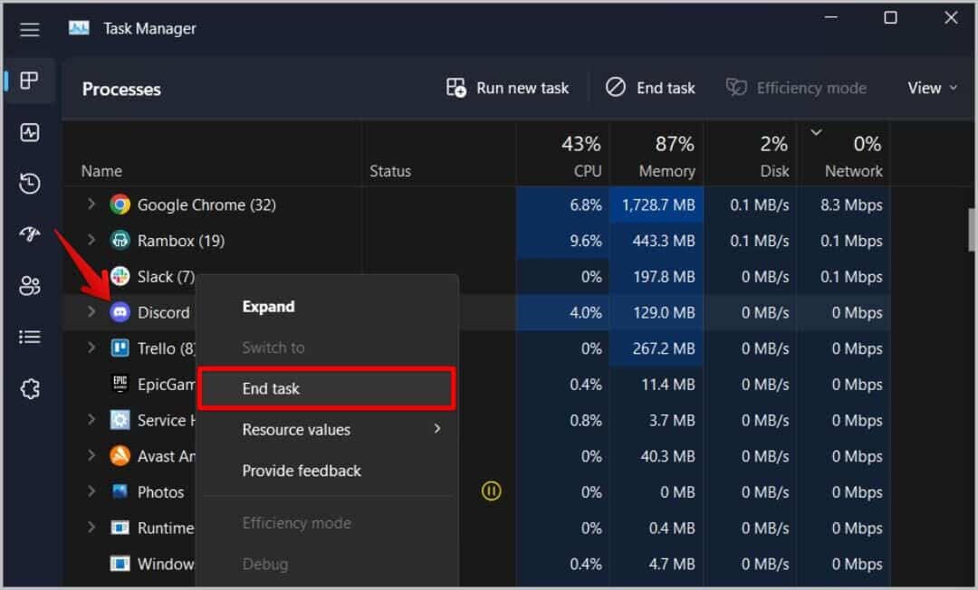
Task: Open the Services tab in sidebar
Action: point(29,389)
